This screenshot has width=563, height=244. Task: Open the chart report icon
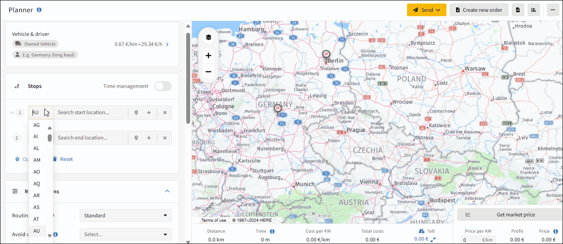click(x=534, y=10)
